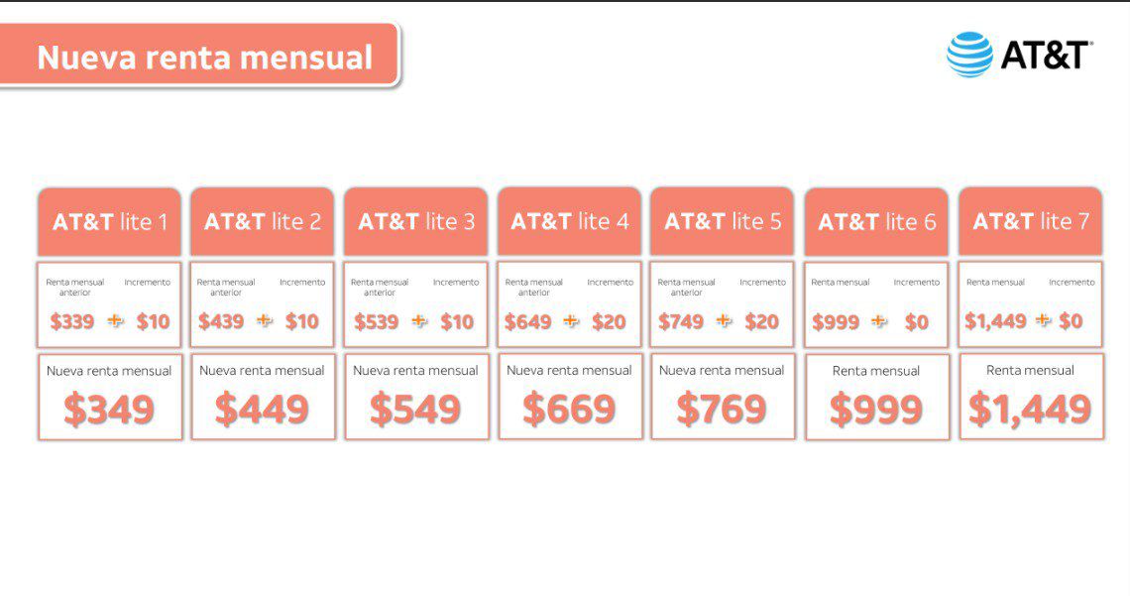Click the plus sign between $999 and $0
Image resolution: width=1130 pixels, height=596 pixels.
tap(879, 320)
